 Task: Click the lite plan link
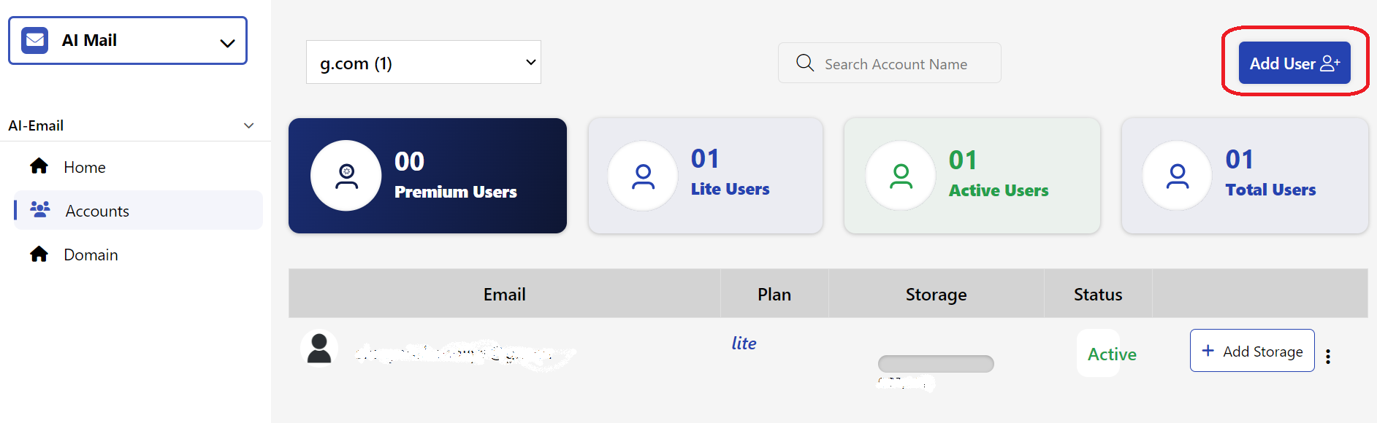coord(744,343)
